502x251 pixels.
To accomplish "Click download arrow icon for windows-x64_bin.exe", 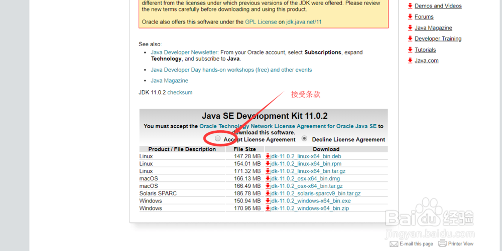I will (x=268, y=201).
